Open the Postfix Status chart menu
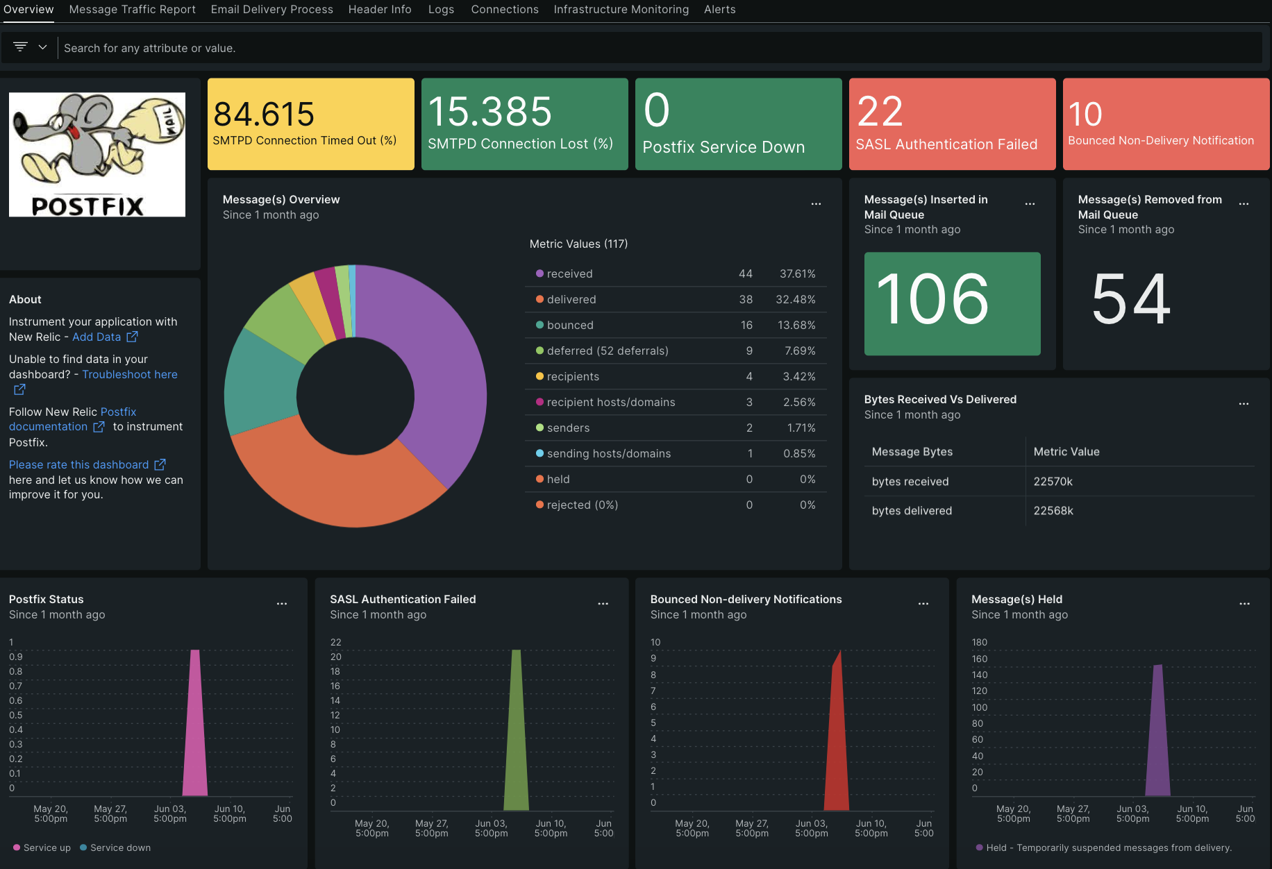Image resolution: width=1272 pixels, height=869 pixels. [282, 603]
